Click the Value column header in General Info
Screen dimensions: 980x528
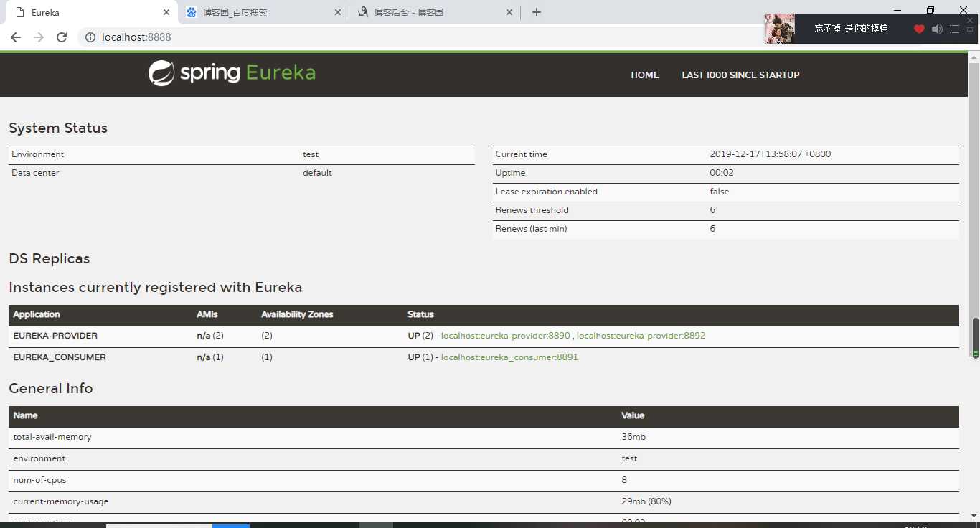pyautogui.click(x=633, y=415)
